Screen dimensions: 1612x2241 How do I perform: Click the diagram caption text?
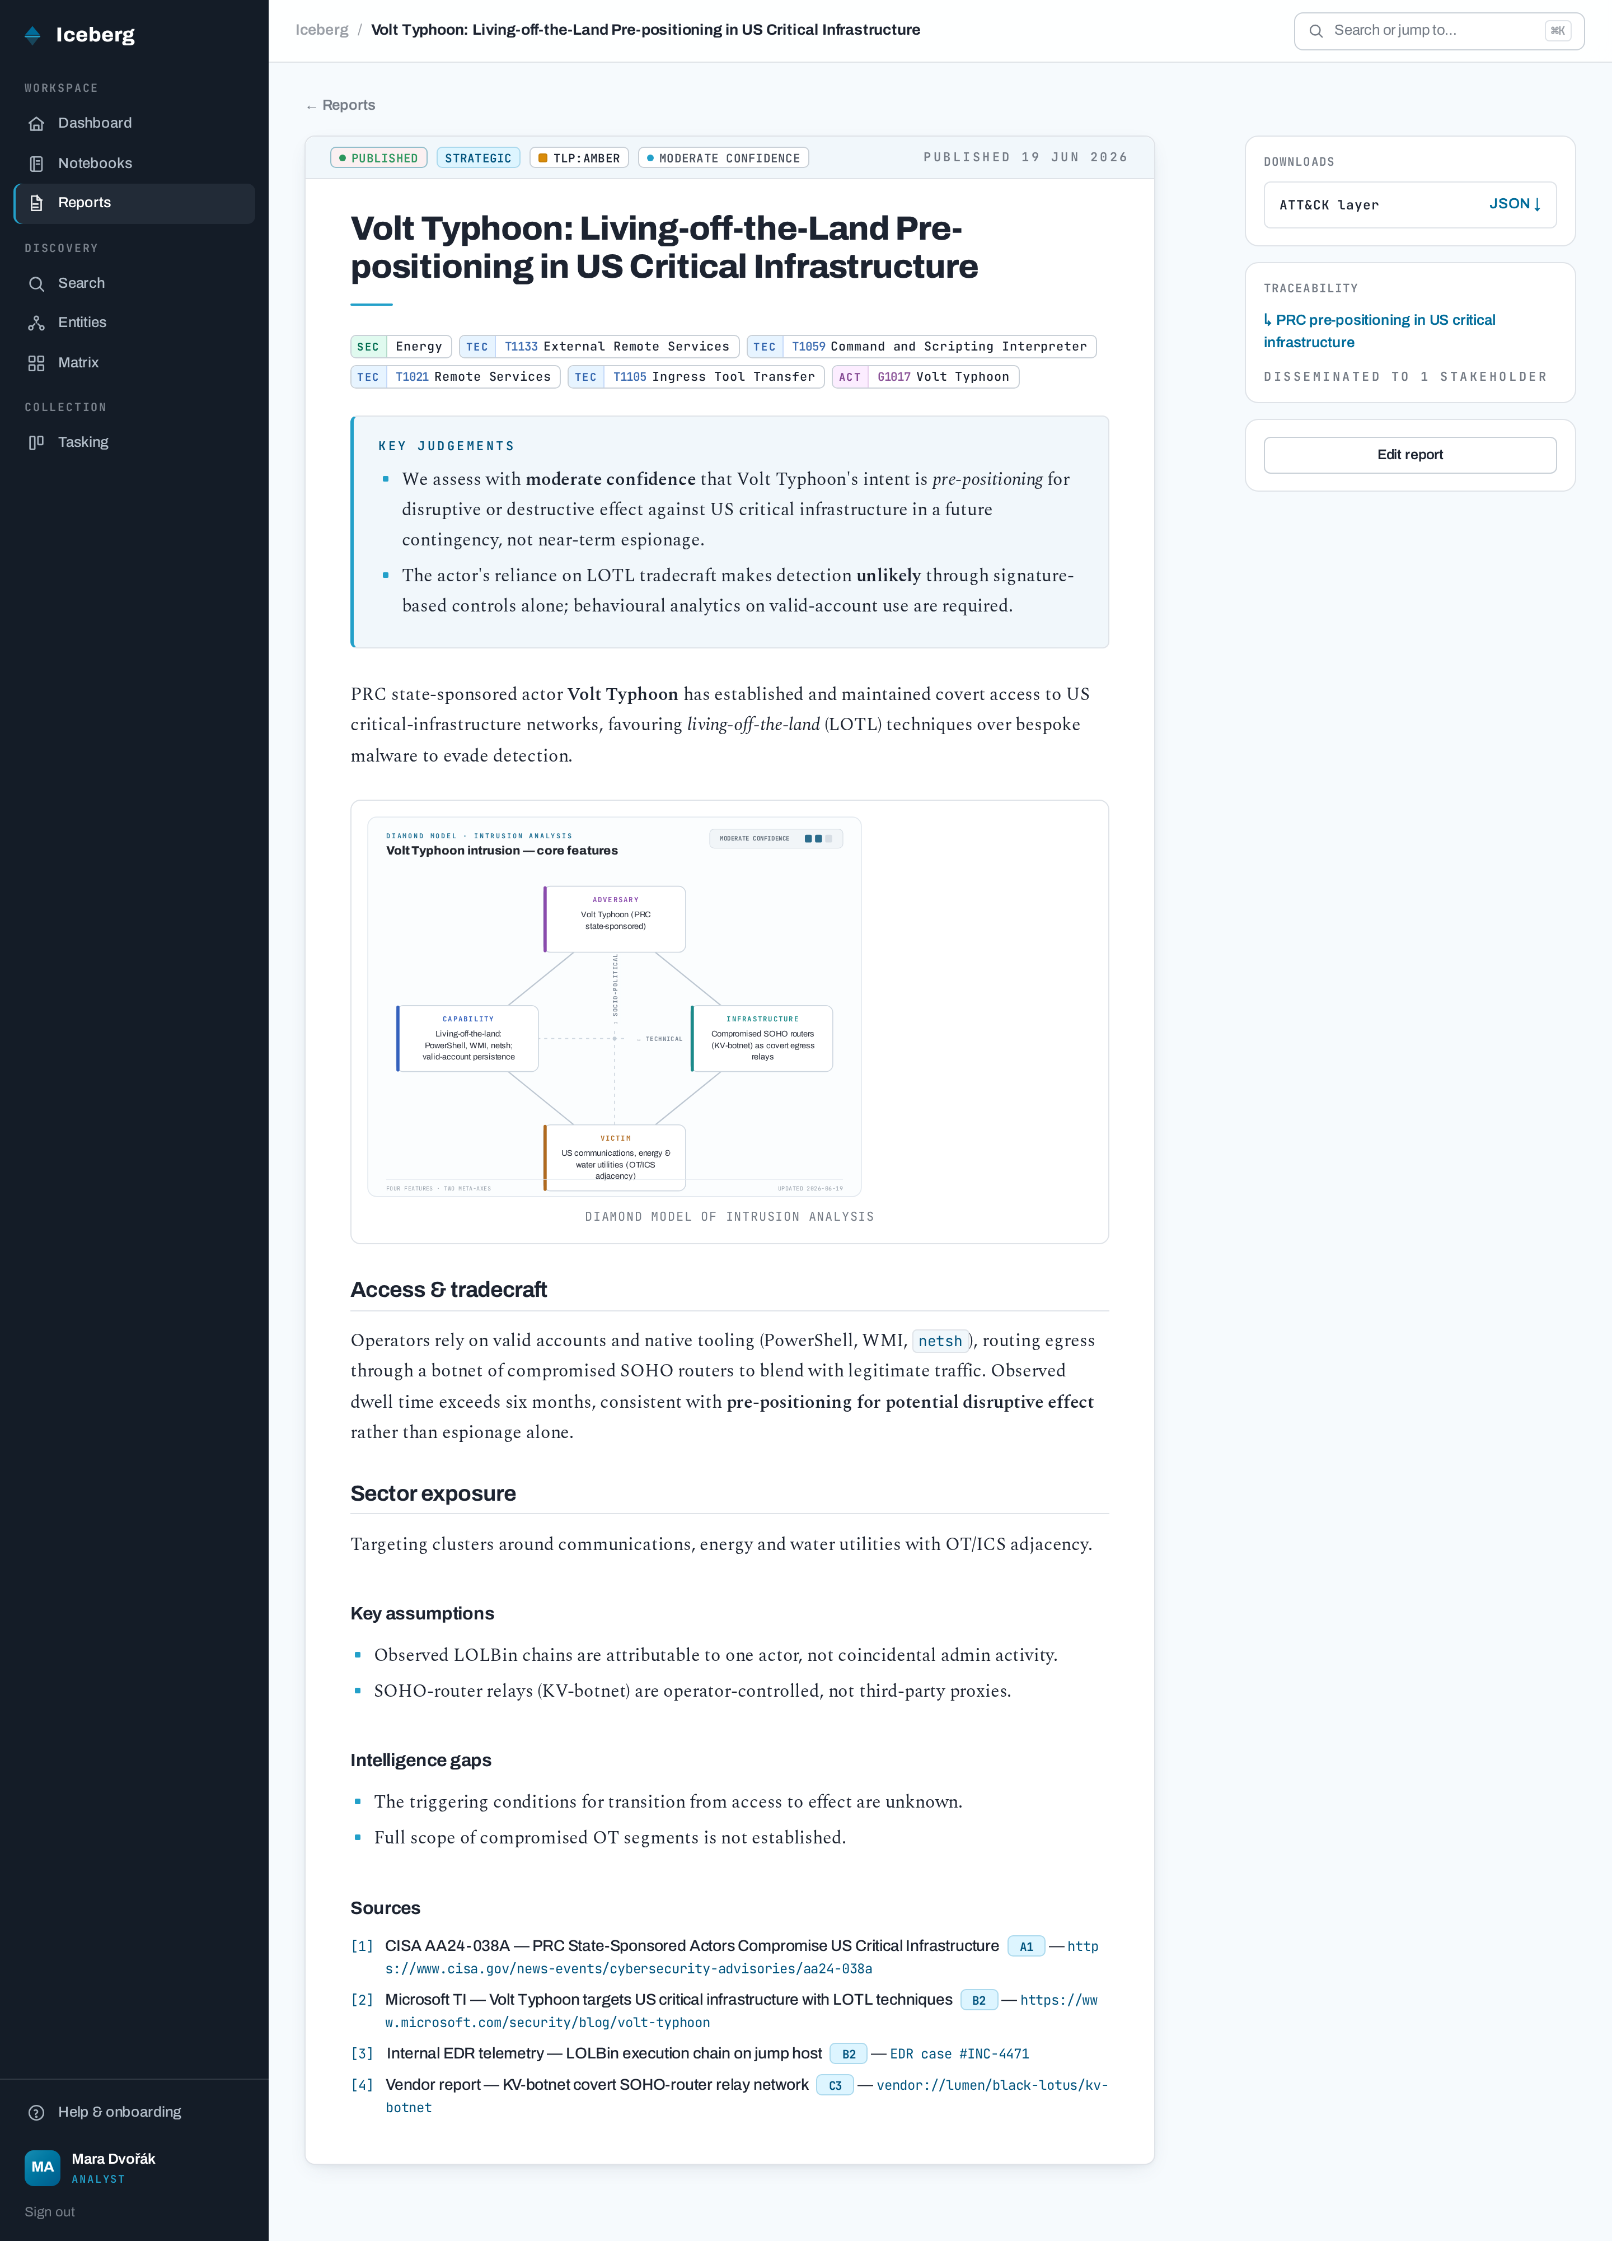pos(729,1217)
